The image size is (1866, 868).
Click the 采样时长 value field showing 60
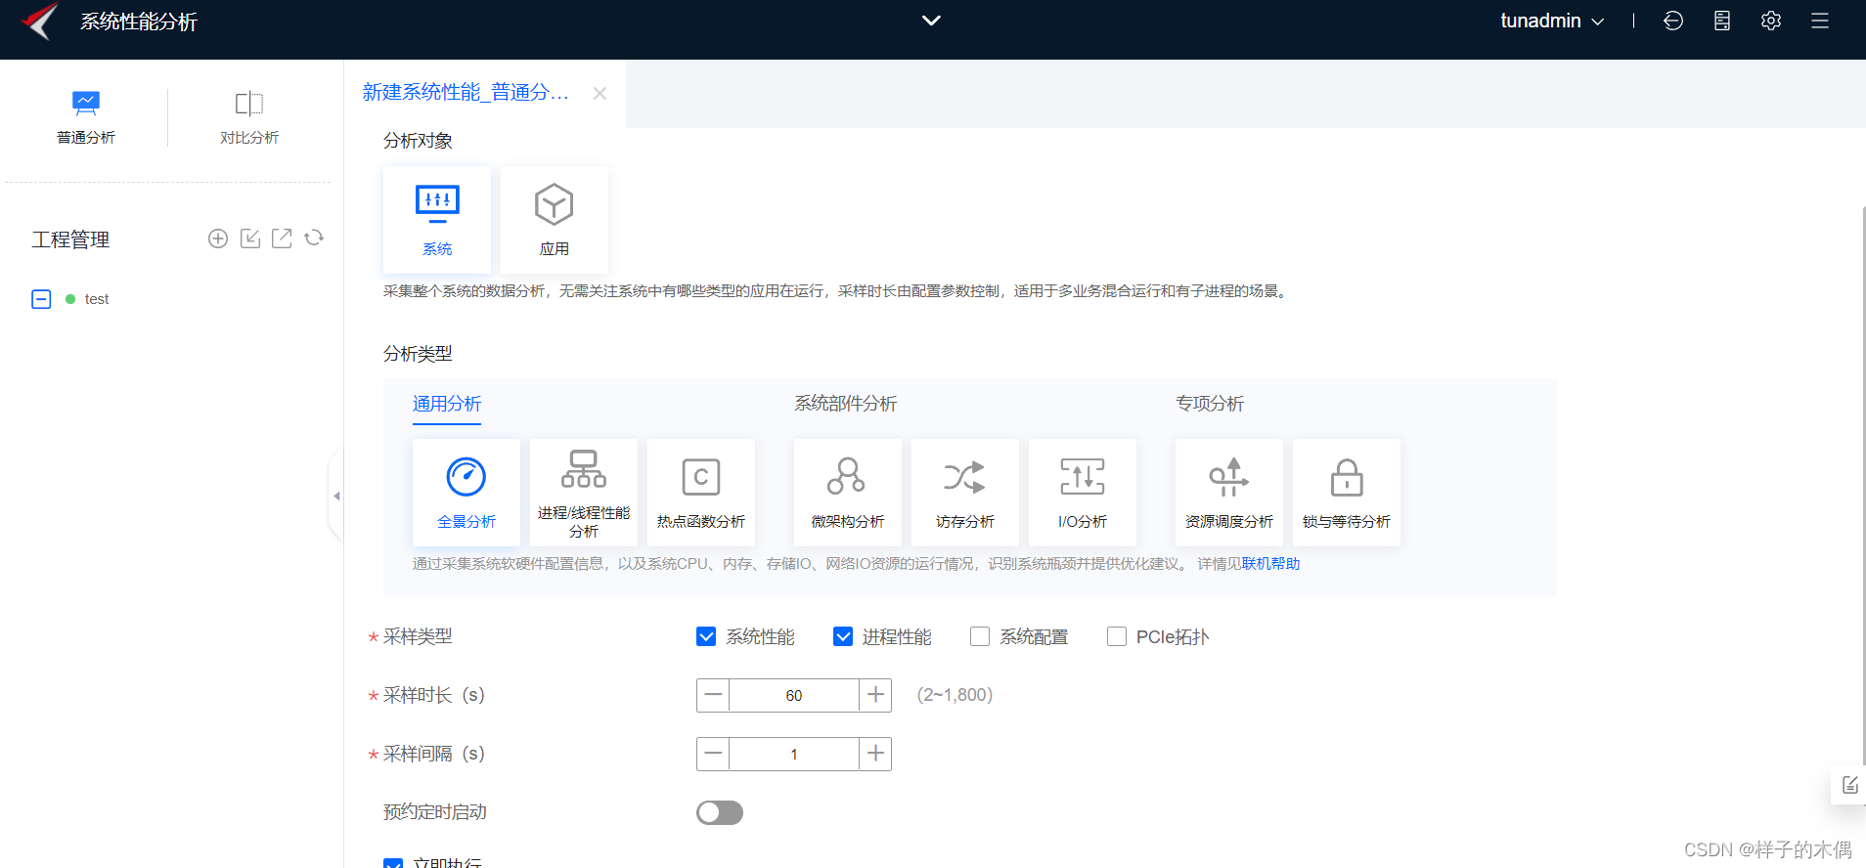[x=794, y=695]
